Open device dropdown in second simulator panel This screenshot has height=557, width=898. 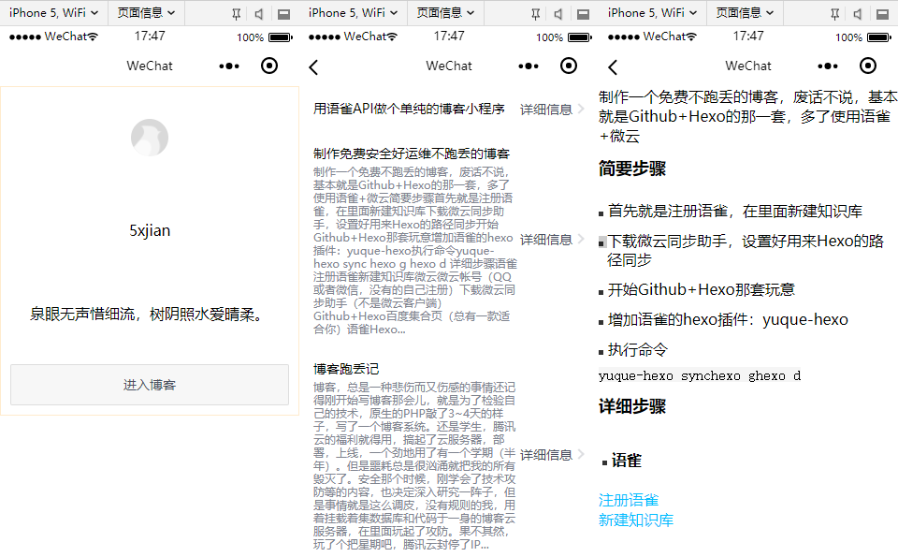click(353, 12)
